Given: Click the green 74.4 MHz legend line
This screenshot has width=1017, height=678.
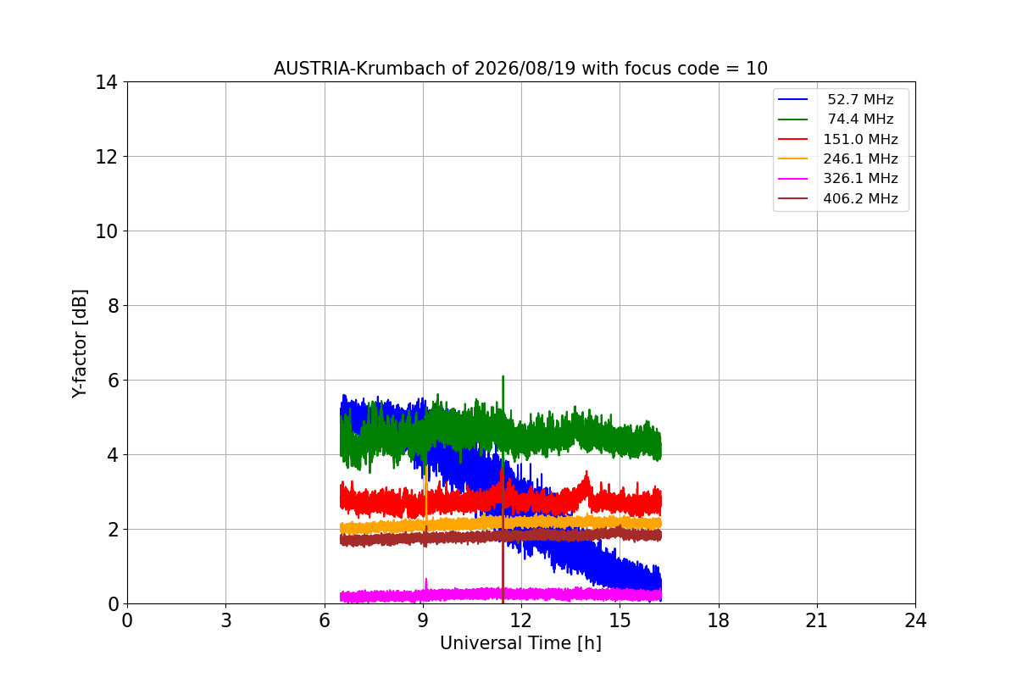Looking at the screenshot, I should coord(793,119).
